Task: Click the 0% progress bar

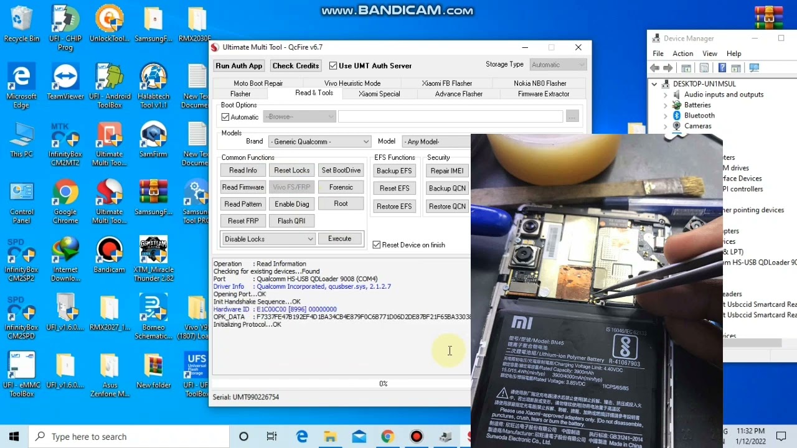Action: tap(342, 383)
